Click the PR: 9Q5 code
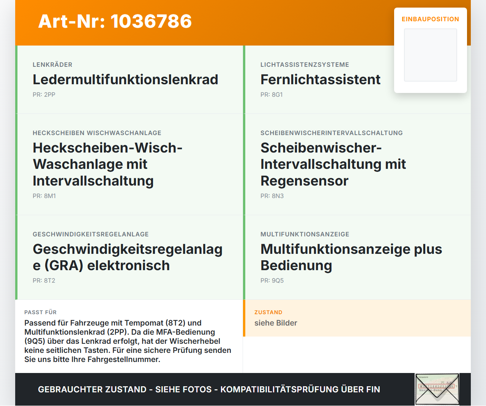Image resolution: width=486 pixels, height=406 pixels. [x=272, y=280]
